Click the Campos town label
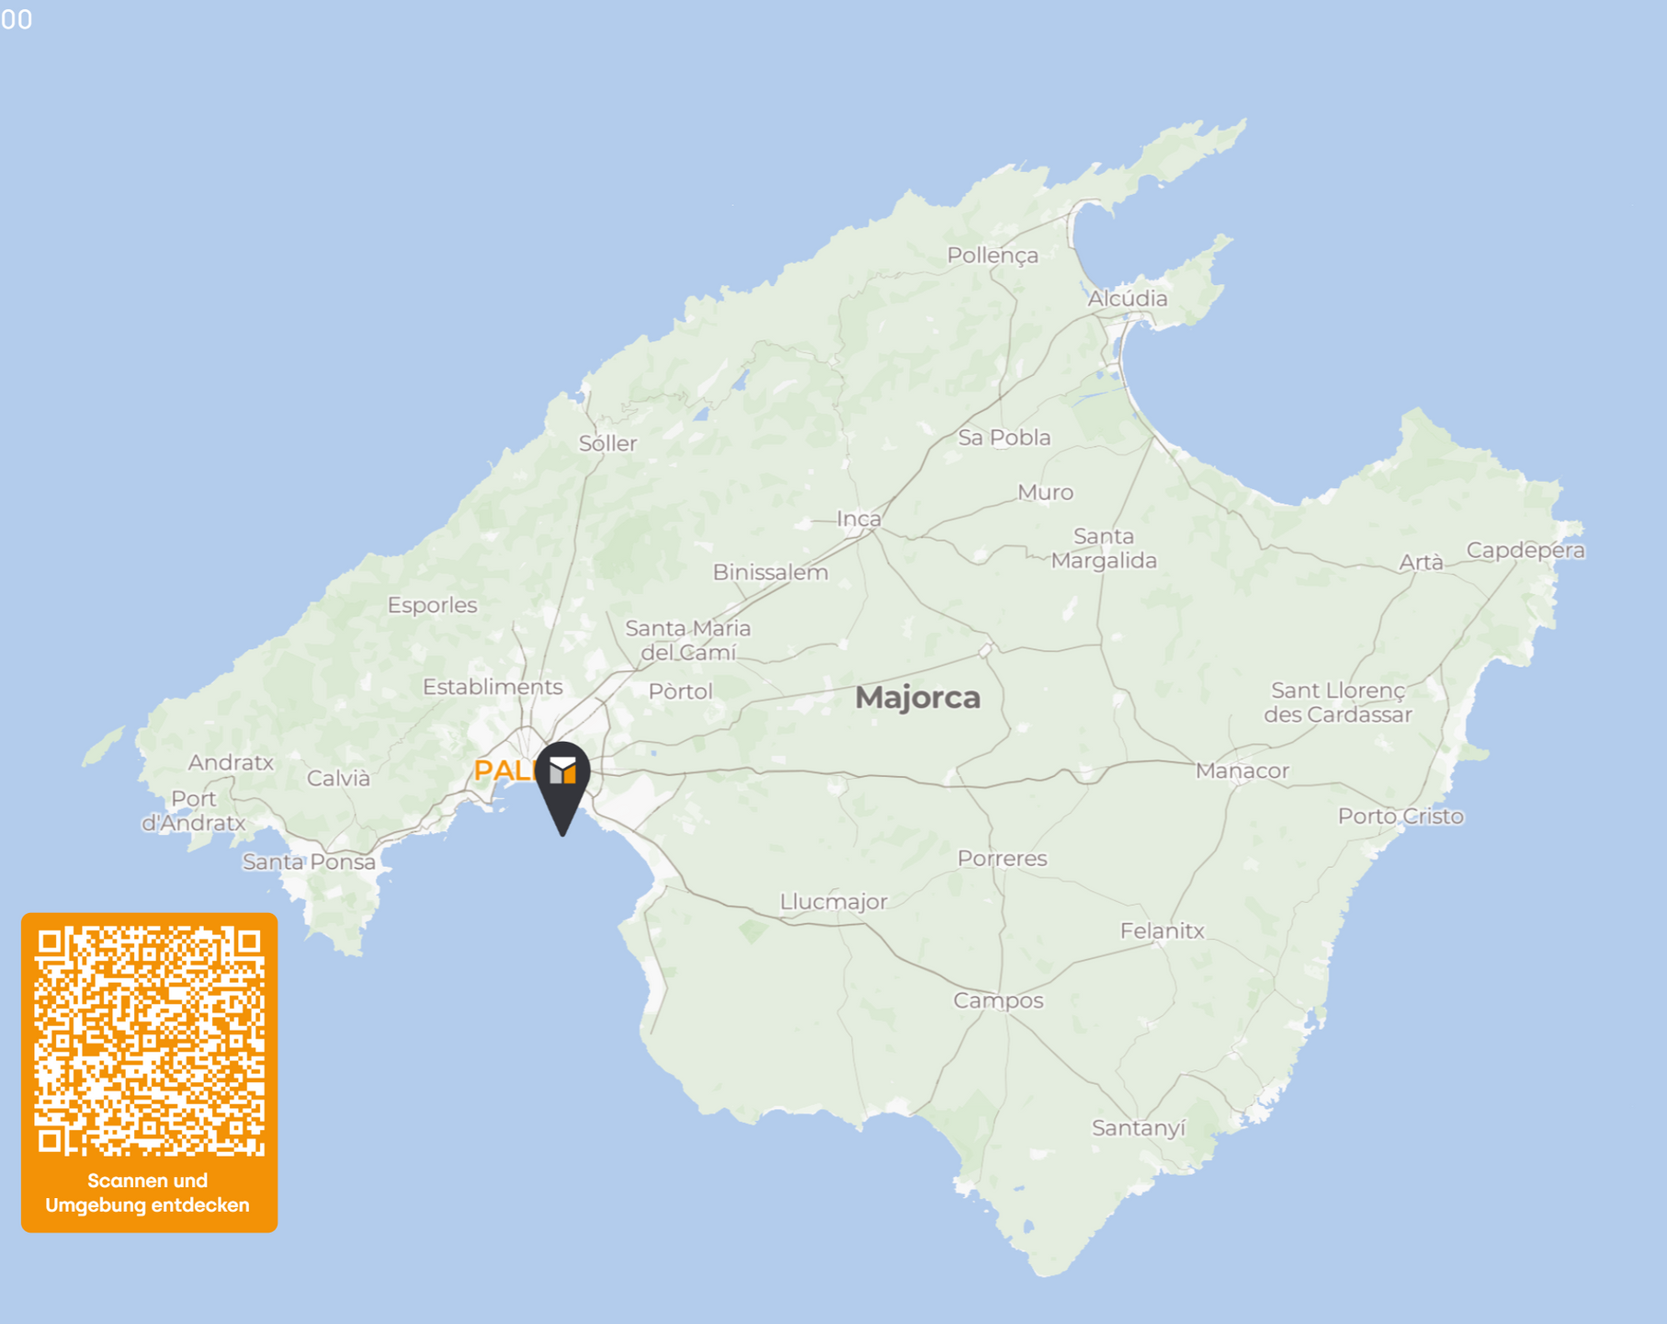 [x=998, y=1000]
